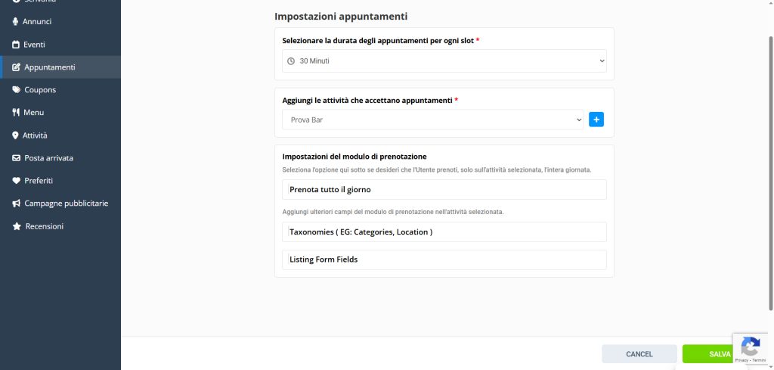Click the envelope icon for Posta arrivata

17,158
